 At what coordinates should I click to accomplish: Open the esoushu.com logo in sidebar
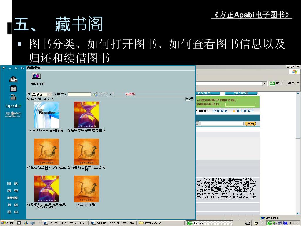click(x=13, y=114)
